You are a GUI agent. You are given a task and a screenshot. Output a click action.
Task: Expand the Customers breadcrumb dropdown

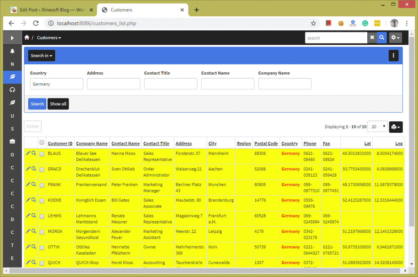coord(49,37)
